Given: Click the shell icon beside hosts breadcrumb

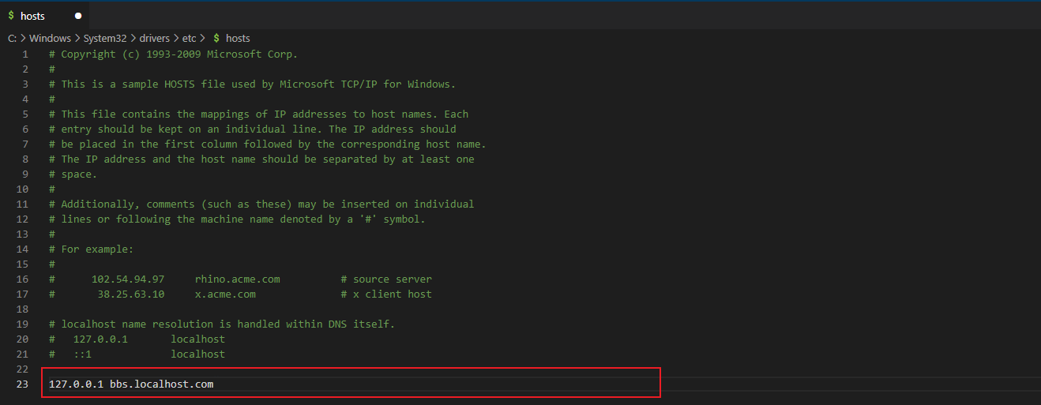Looking at the screenshot, I should click(x=216, y=38).
